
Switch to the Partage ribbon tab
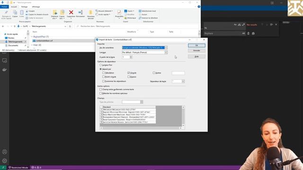[x=24, y=7]
